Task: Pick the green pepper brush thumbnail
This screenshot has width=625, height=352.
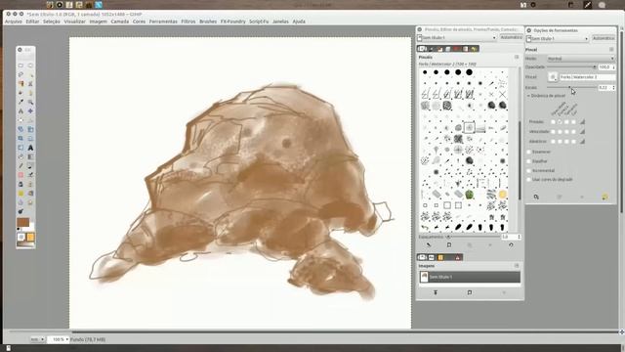Action: tap(469, 195)
